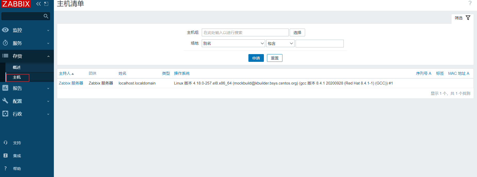
Task: Click the list icon beside 存货
Action: [5, 56]
